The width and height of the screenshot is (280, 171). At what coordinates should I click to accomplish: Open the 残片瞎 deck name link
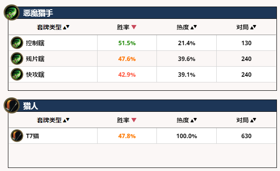tap(35, 59)
